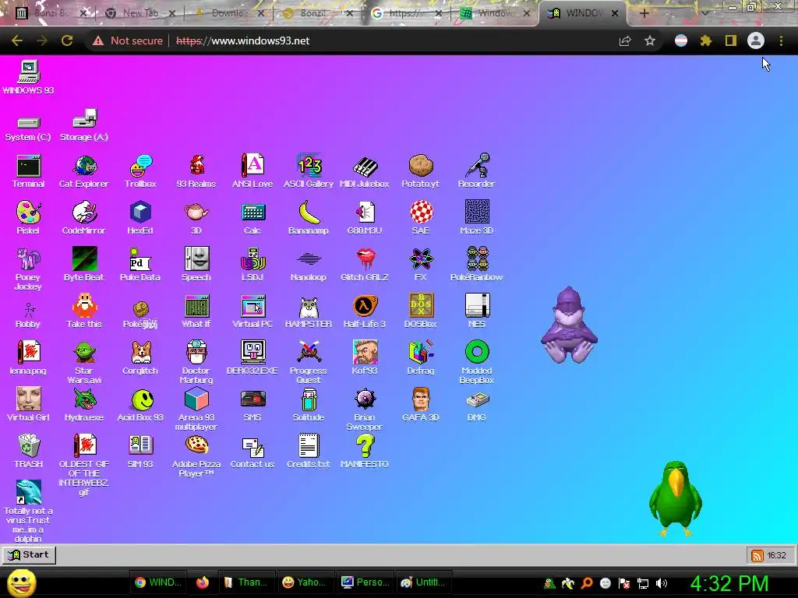Launch the DOSBox icon

[421, 311]
